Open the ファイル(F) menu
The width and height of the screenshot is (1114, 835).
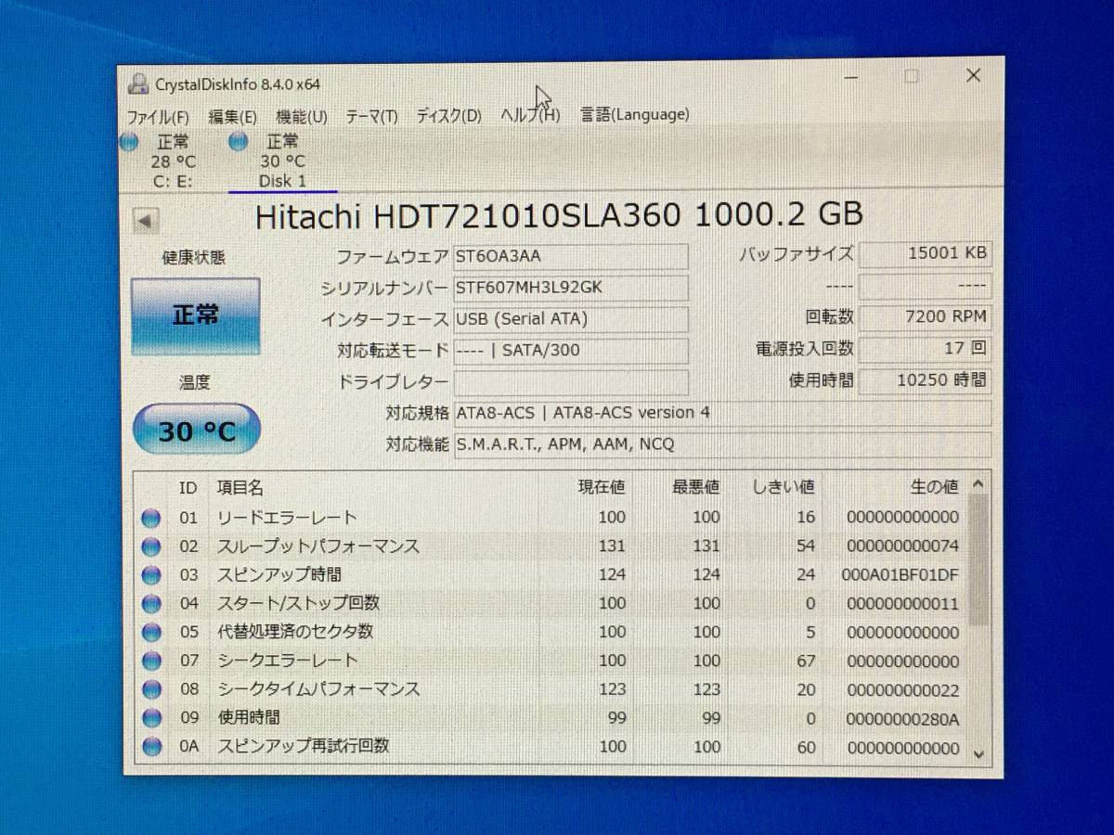tap(157, 116)
